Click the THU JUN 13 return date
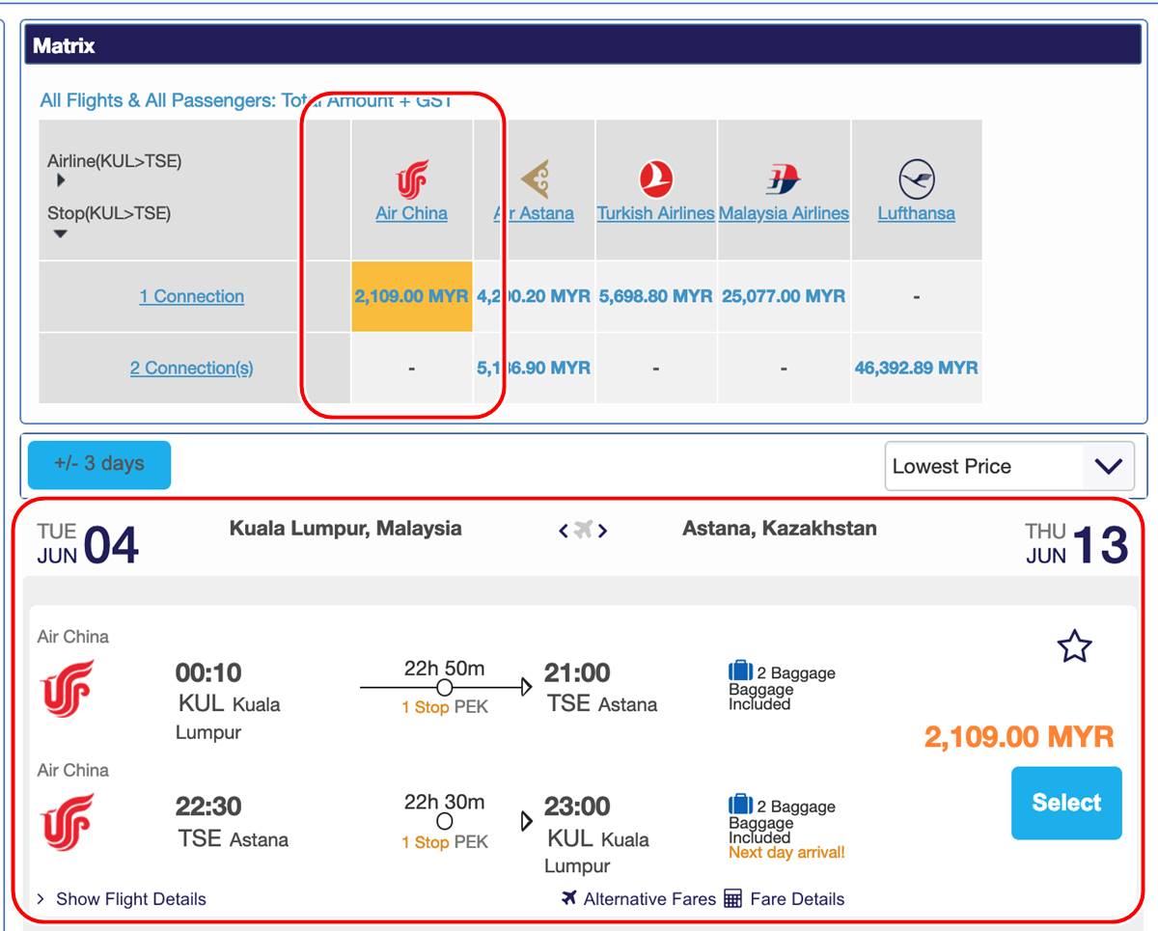 (x=1076, y=544)
